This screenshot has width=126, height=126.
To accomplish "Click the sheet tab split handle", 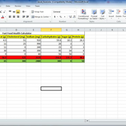I will pyautogui.click(x=85, y=121).
